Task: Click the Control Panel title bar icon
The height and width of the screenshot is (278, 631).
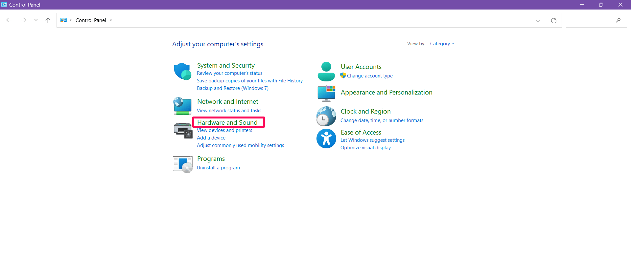Action: 4,5
